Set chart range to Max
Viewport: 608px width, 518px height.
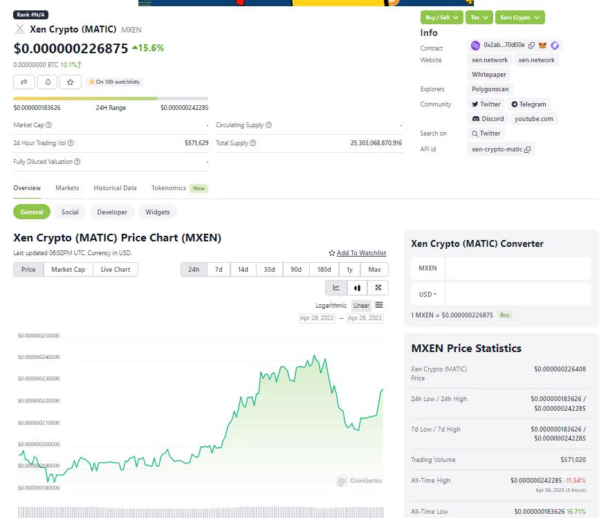pos(375,270)
